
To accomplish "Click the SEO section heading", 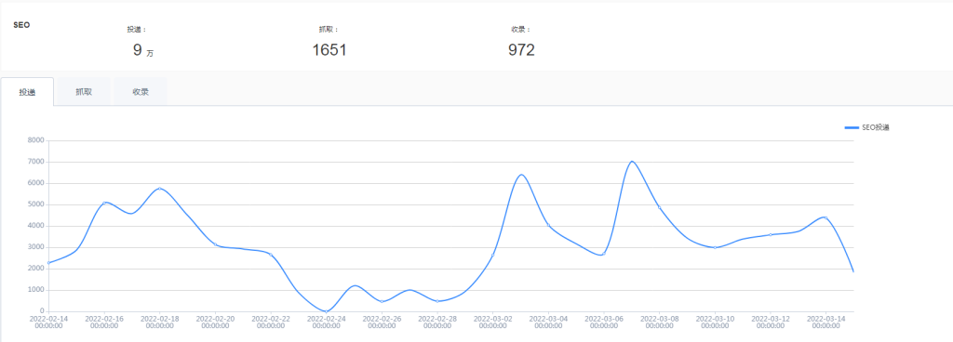I will click(22, 25).
